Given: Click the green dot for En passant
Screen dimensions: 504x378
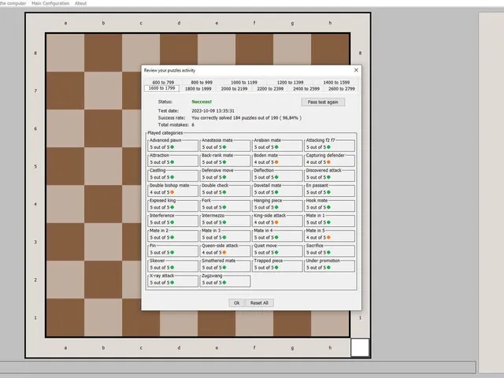Looking at the screenshot, I should 328,192.
